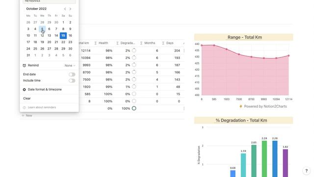Click the sigma icon of the Months column
This screenshot has width=314, height=177.
click(141, 43)
